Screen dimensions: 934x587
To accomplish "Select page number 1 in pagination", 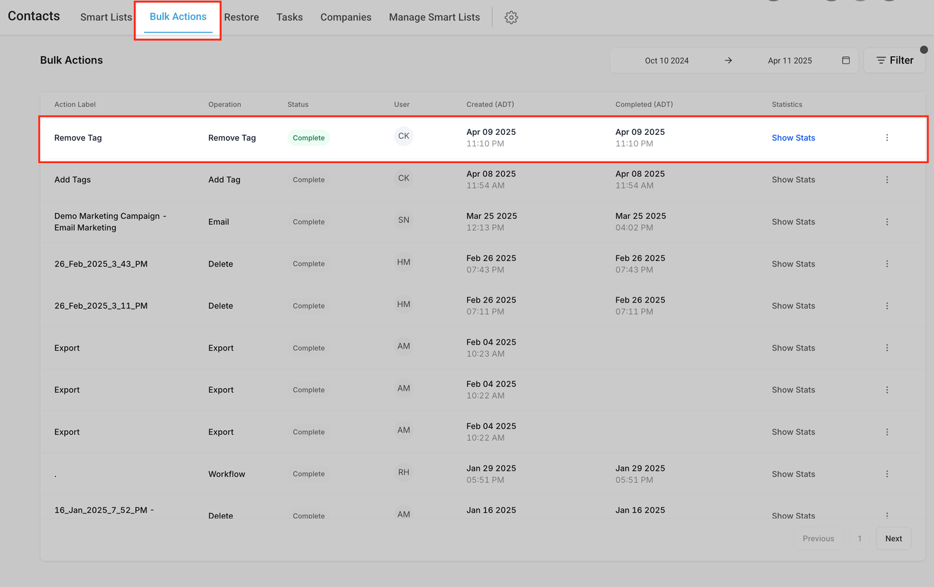I will pyautogui.click(x=859, y=538).
